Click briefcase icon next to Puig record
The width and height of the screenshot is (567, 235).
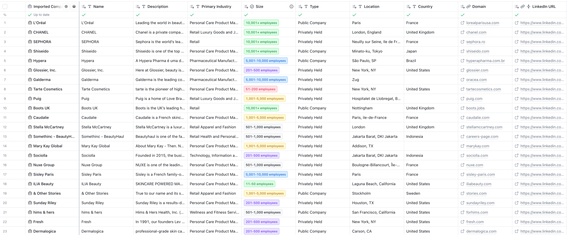[30, 99]
